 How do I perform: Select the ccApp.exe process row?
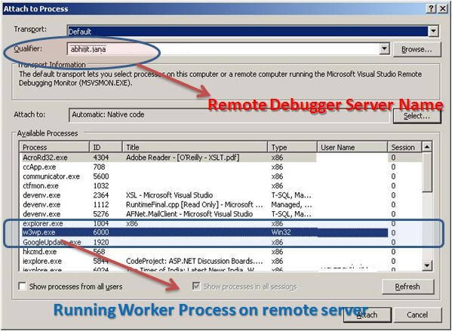coord(220,167)
